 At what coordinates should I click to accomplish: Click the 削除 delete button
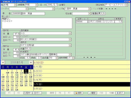tap(79, 93)
